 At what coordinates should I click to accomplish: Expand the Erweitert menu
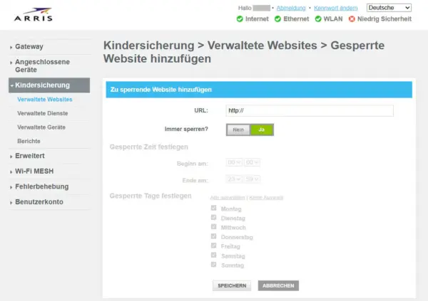coord(30,156)
